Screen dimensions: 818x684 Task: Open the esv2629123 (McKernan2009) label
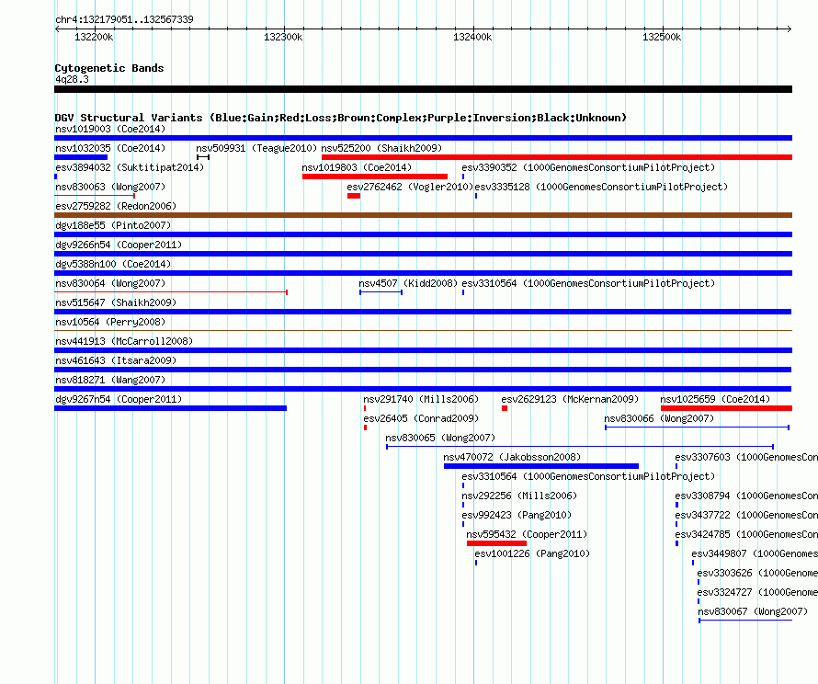pyautogui.click(x=570, y=399)
